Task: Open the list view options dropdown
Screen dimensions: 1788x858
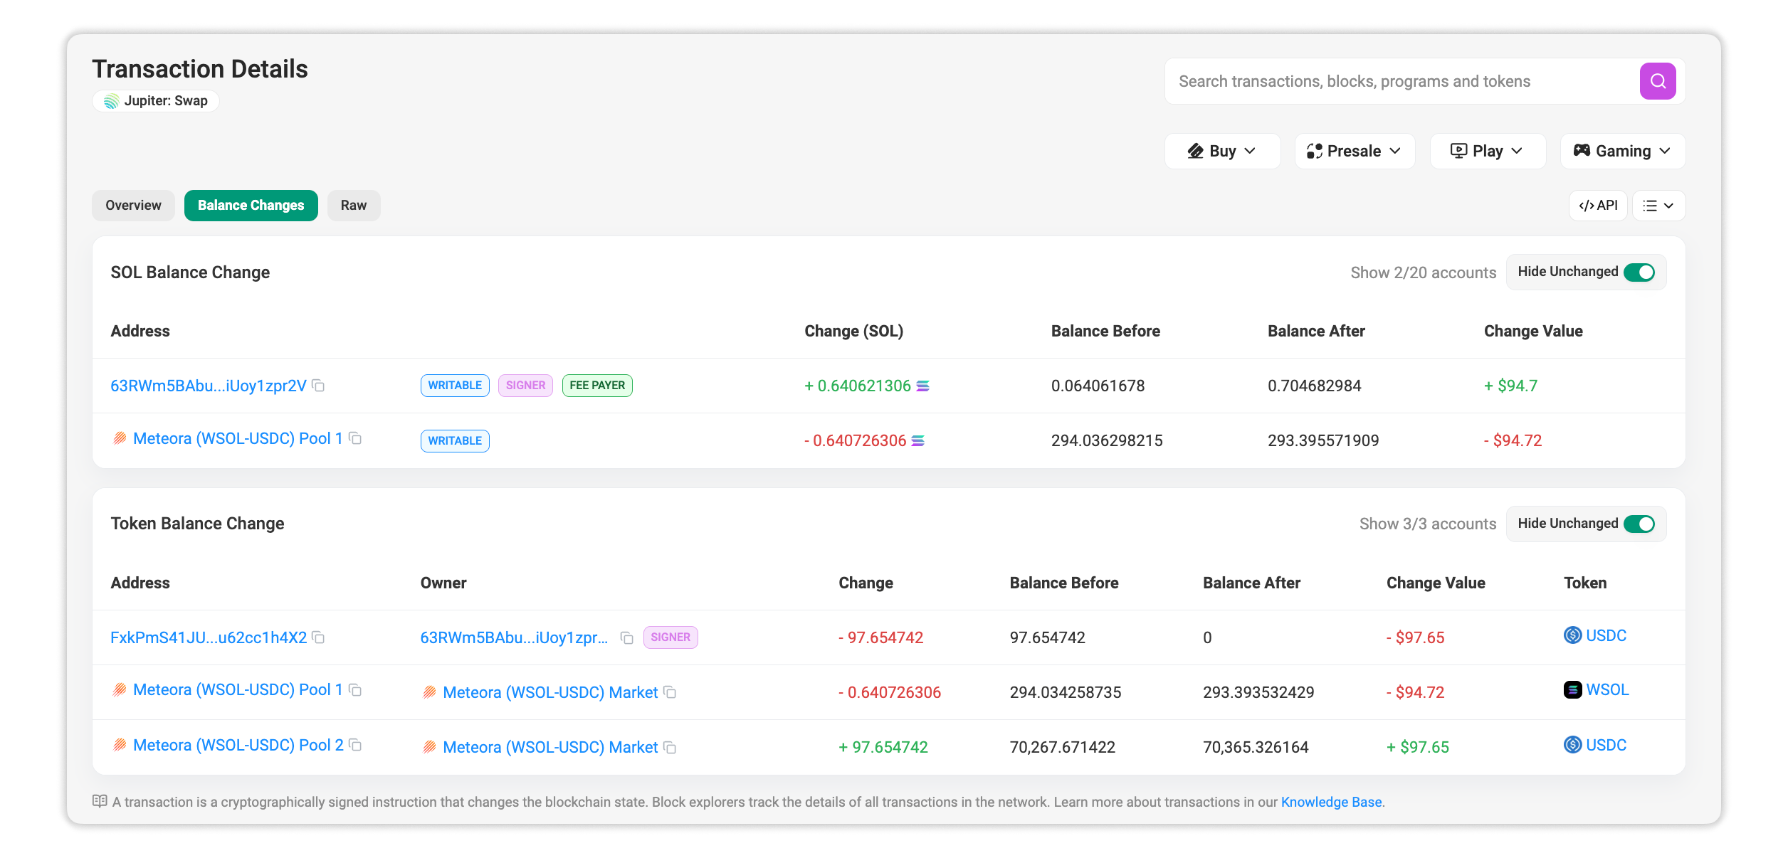Action: pyautogui.click(x=1658, y=206)
